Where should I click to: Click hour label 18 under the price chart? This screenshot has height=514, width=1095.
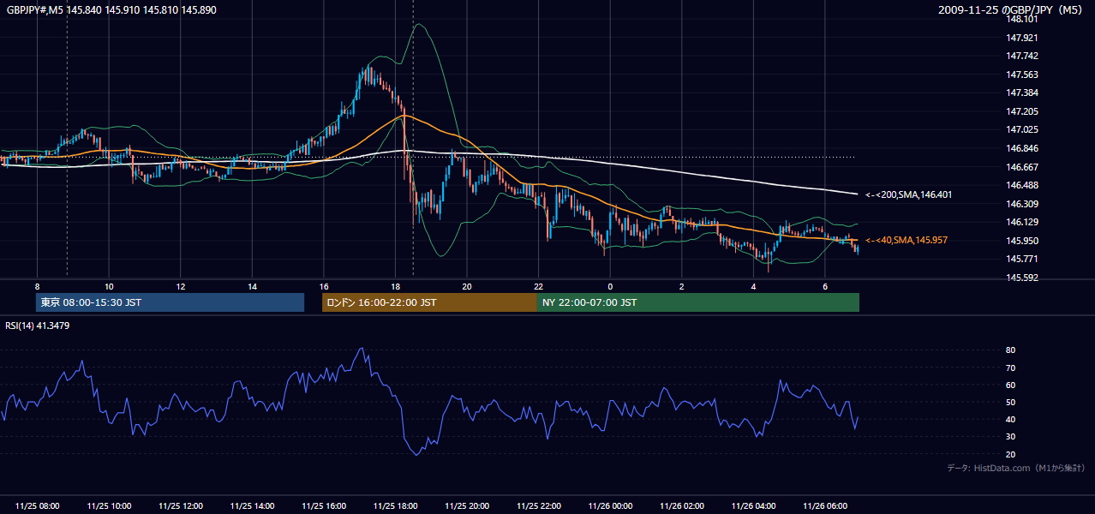pyautogui.click(x=395, y=286)
